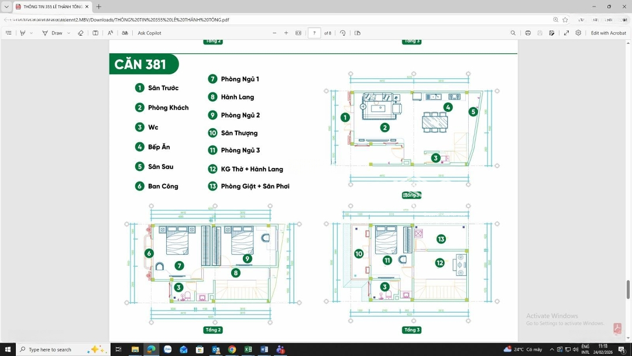
Task: Open find in PDF search
Action: coord(513,33)
